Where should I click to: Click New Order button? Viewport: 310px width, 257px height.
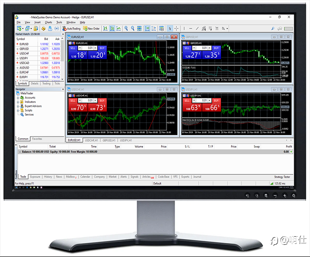(91, 28)
